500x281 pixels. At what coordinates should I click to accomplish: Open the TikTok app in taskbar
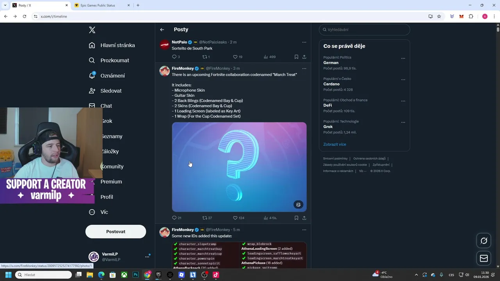[x=216, y=275]
